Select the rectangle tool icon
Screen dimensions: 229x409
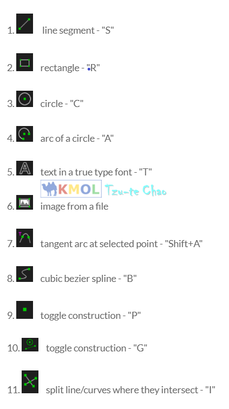point(25,62)
